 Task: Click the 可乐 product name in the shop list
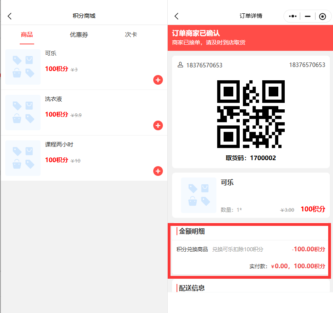point(51,53)
